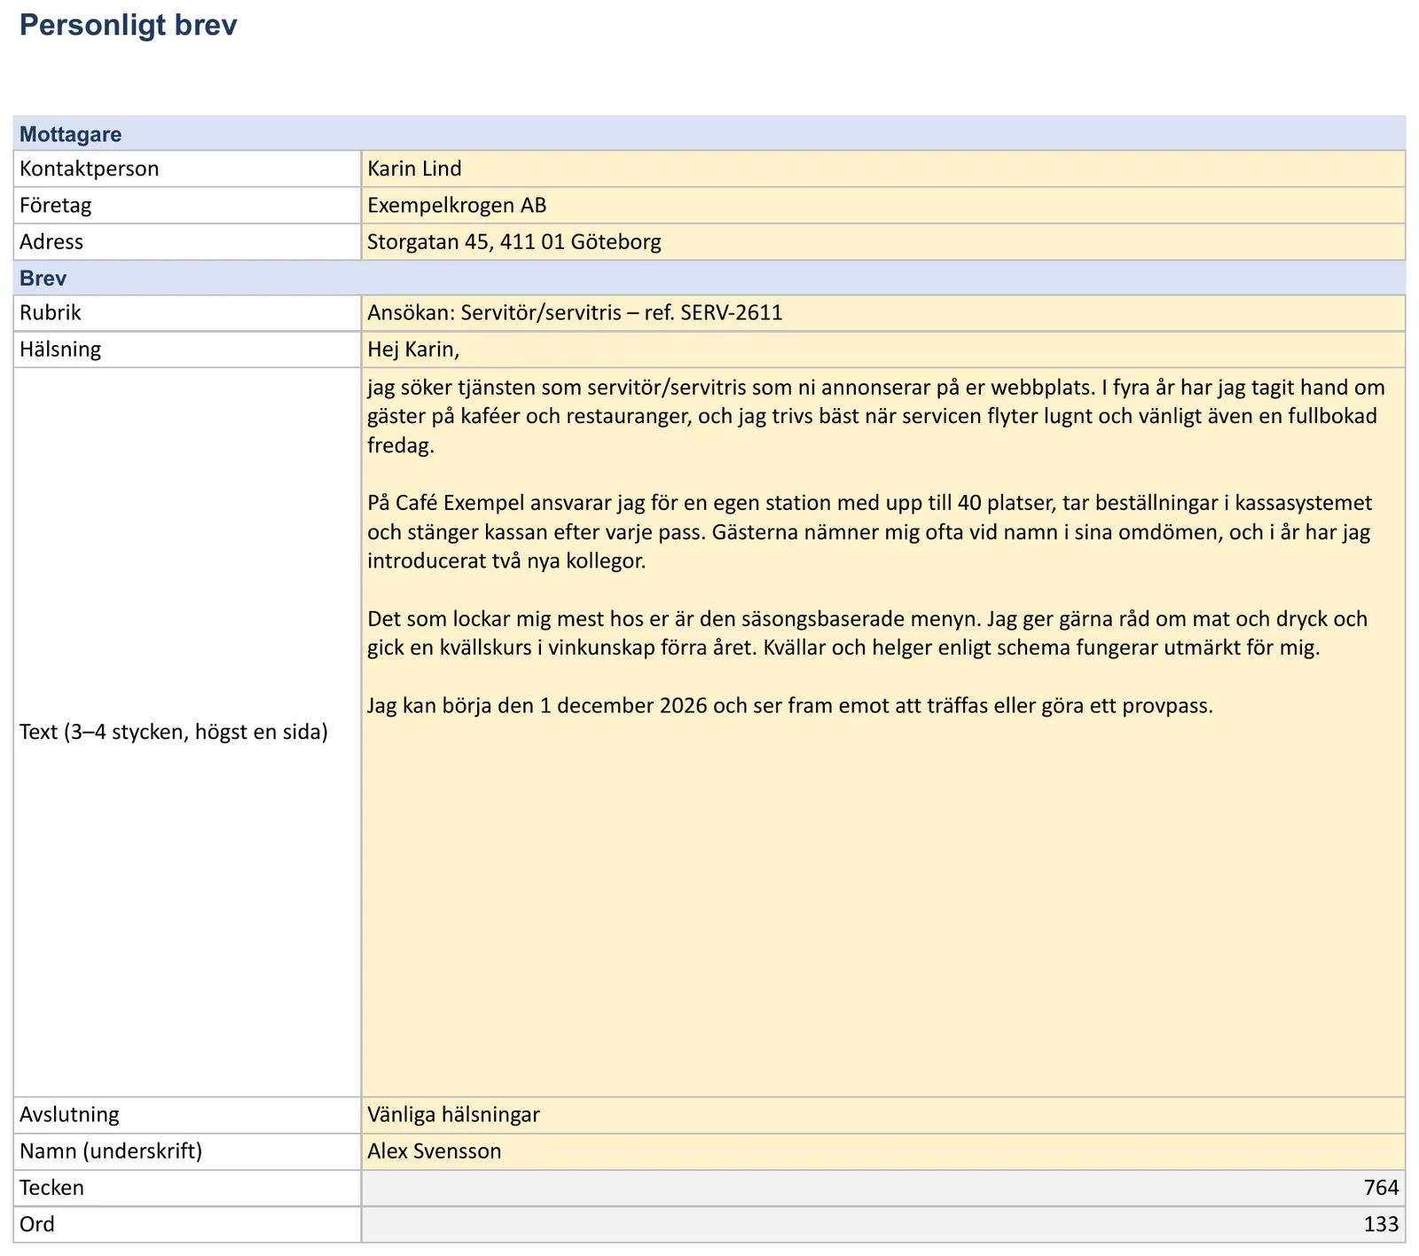Select the Avslutning field Vänliga hälsningar
This screenshot has height=1256, width=1419.
click(883, 1115)
